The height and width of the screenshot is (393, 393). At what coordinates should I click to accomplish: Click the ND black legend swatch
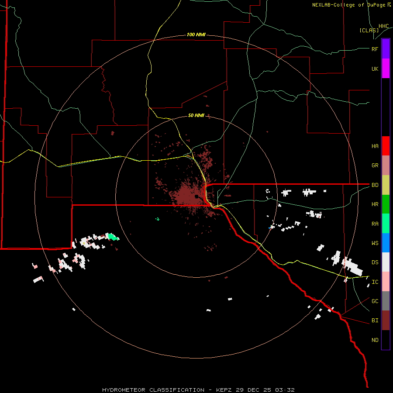coord(386,340)
